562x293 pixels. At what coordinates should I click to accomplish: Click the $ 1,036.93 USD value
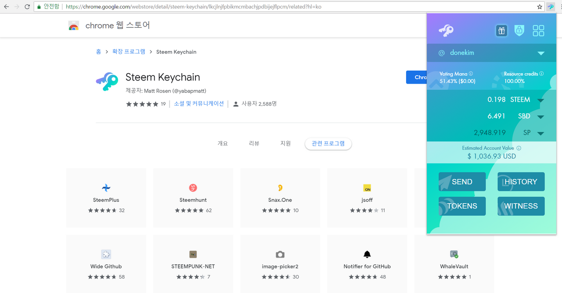[x=492, y=156]
